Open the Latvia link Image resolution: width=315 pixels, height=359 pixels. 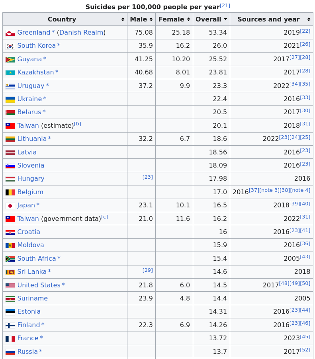click(27, 152)
